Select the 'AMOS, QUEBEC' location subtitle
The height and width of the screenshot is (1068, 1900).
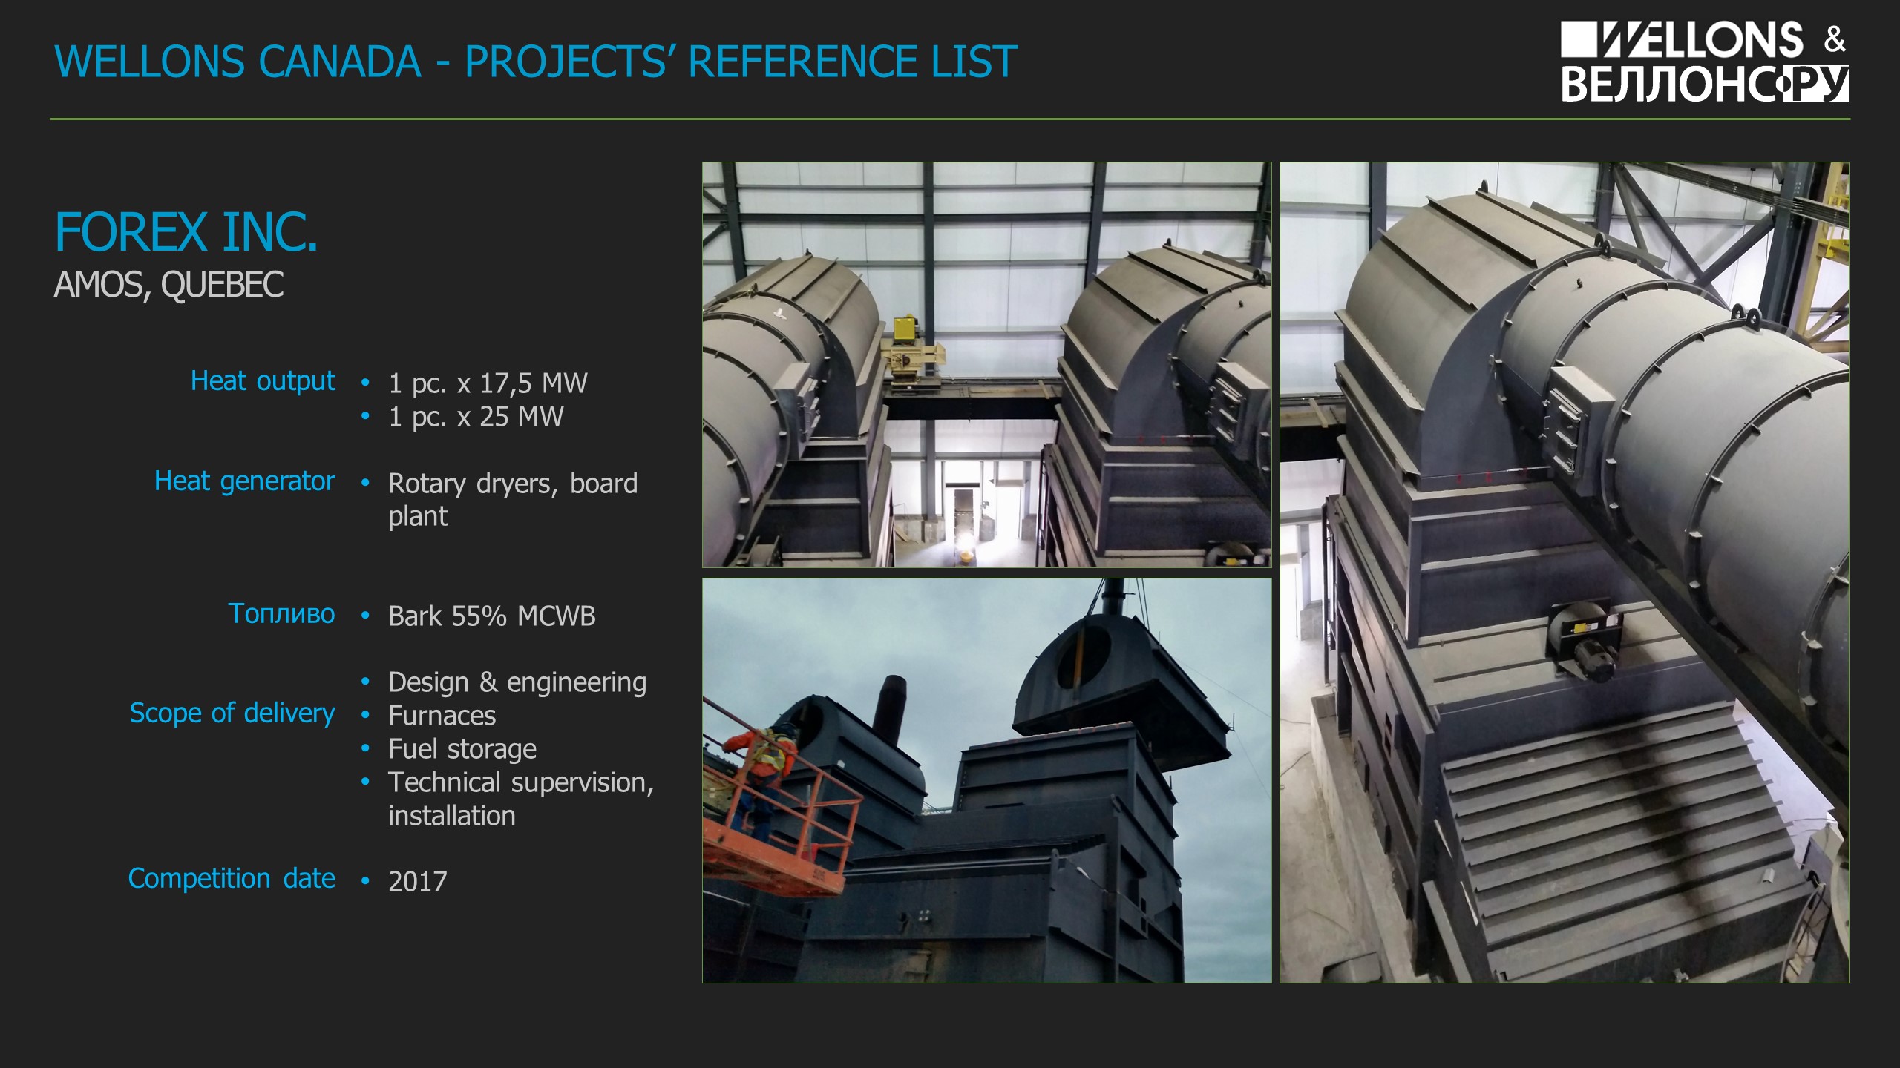pyautogui.click(x=169, y=284)
